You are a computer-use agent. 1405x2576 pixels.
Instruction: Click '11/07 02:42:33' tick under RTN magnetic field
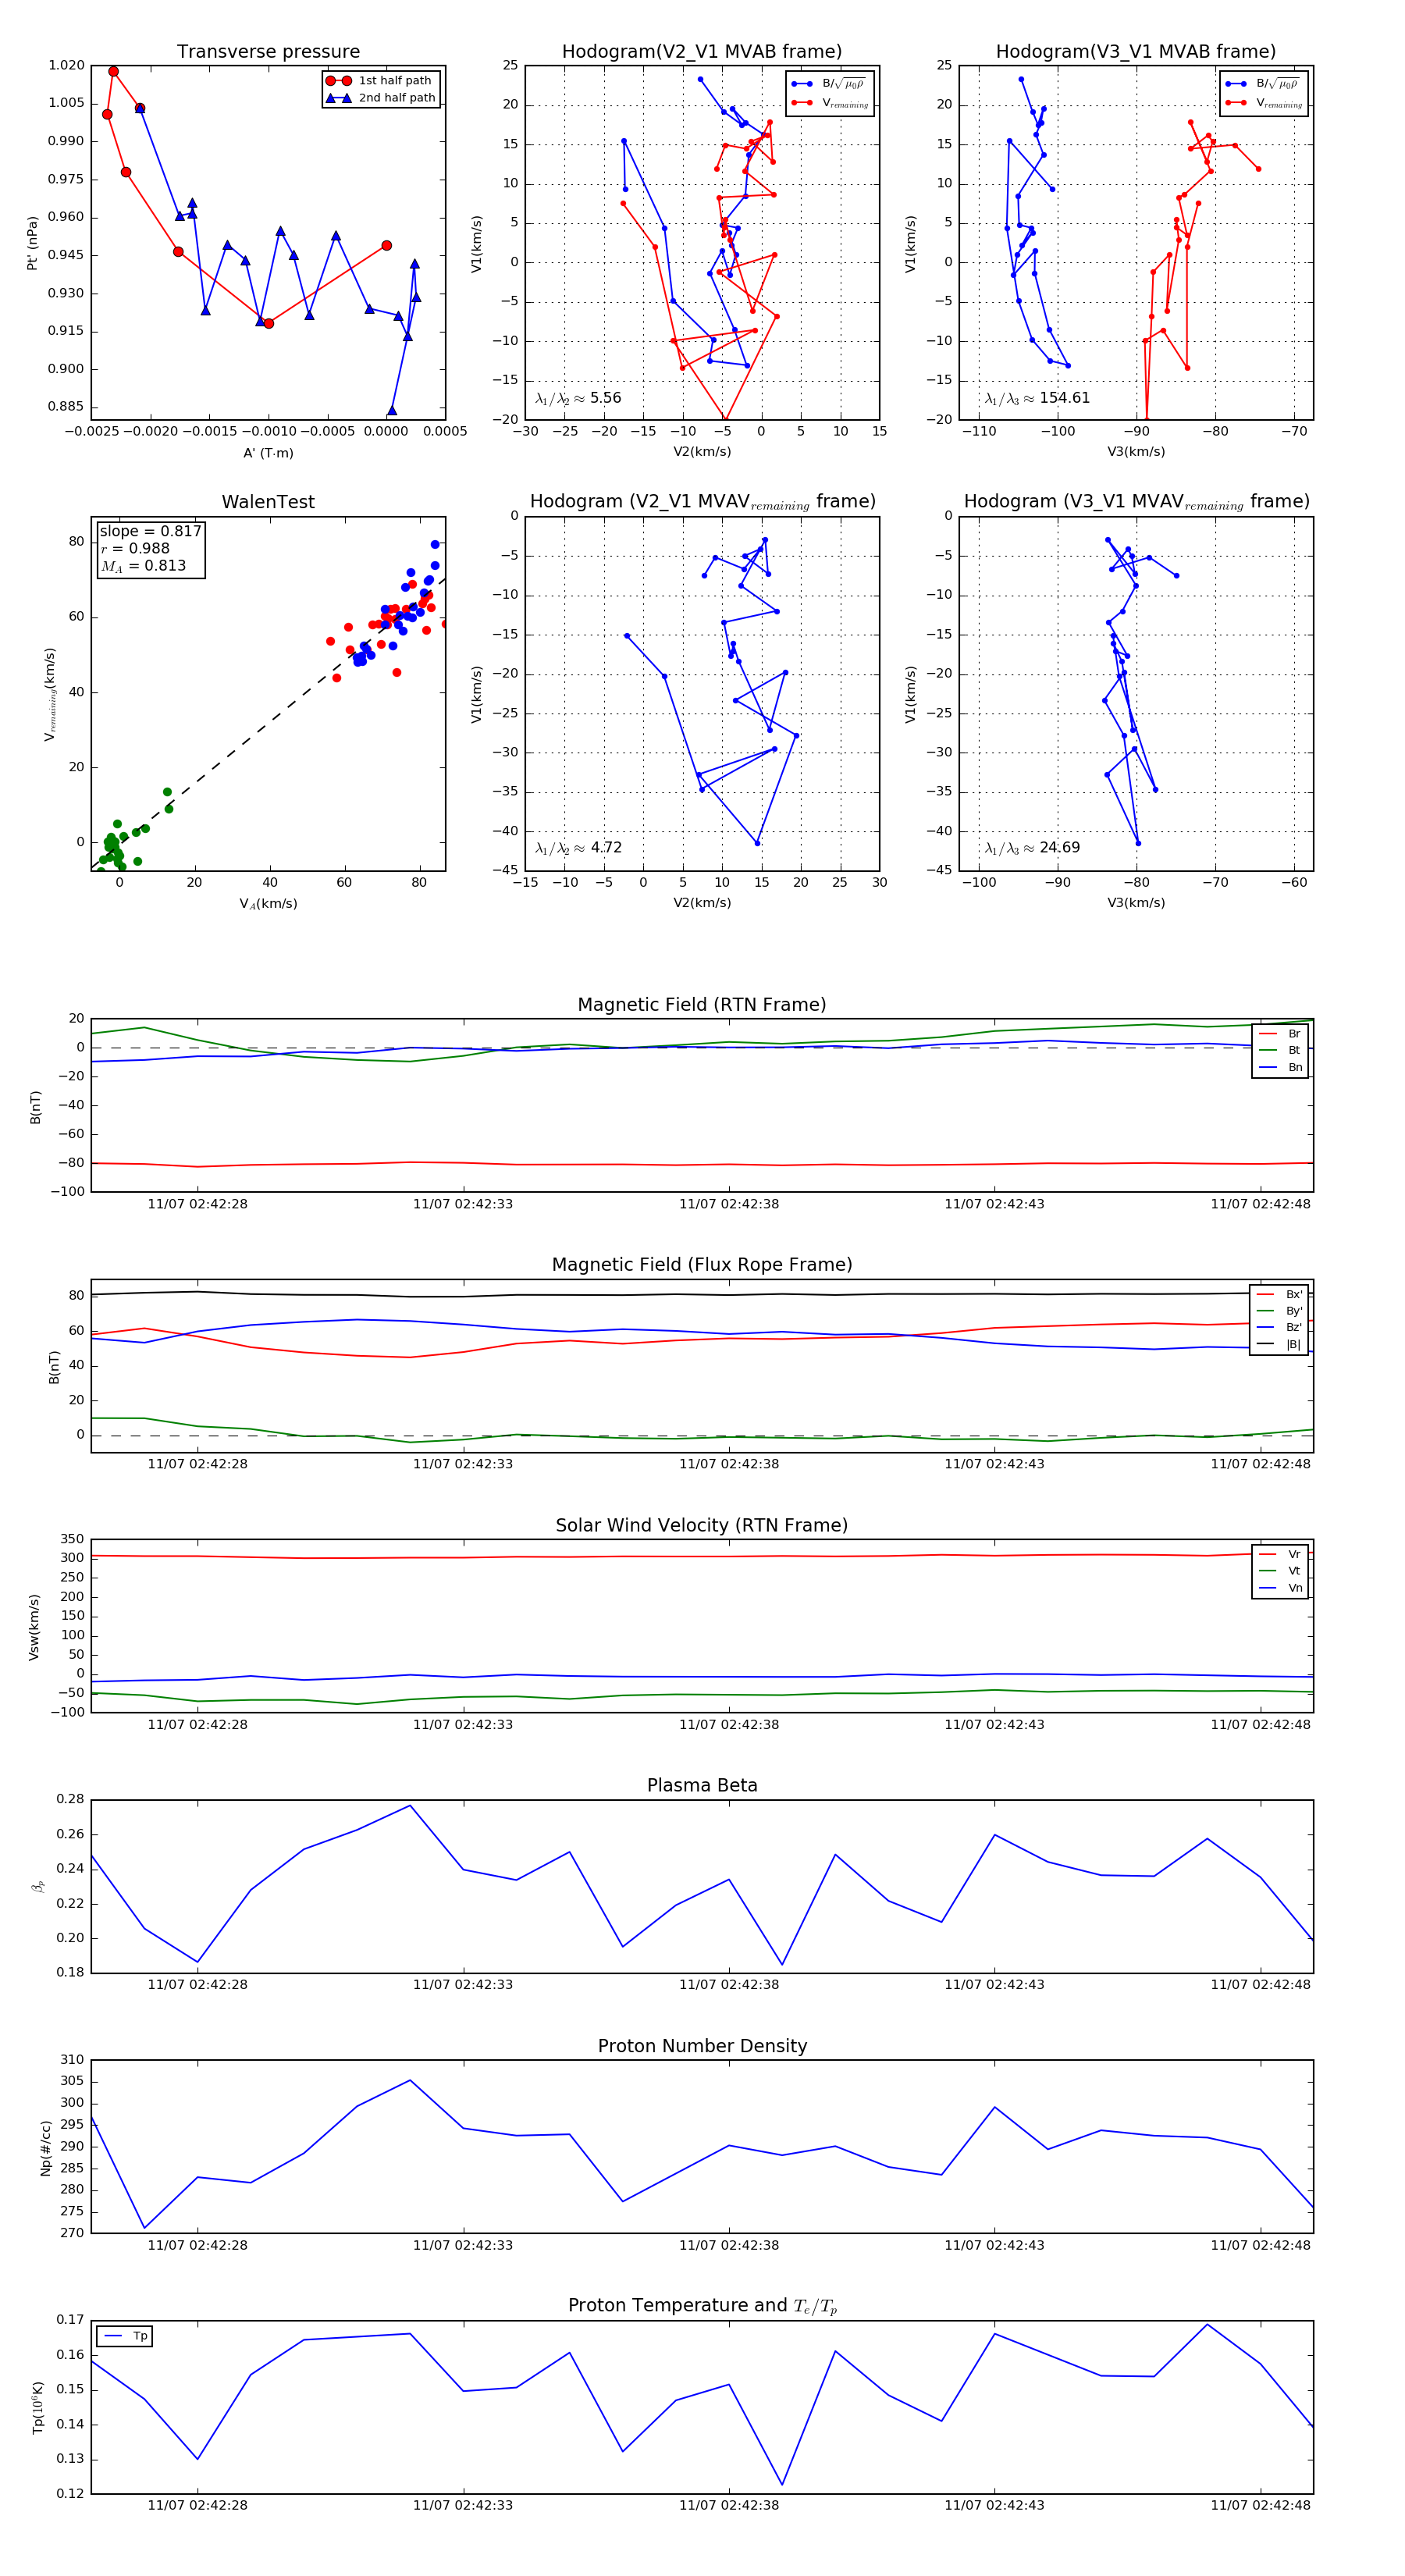(x=463, y=1204)
